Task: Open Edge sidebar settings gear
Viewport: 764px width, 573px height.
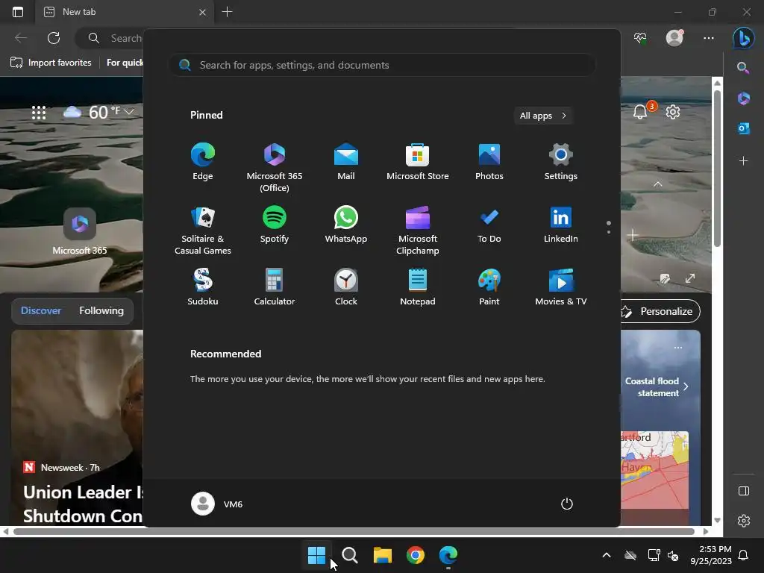Action: click(x=744, y=521)
